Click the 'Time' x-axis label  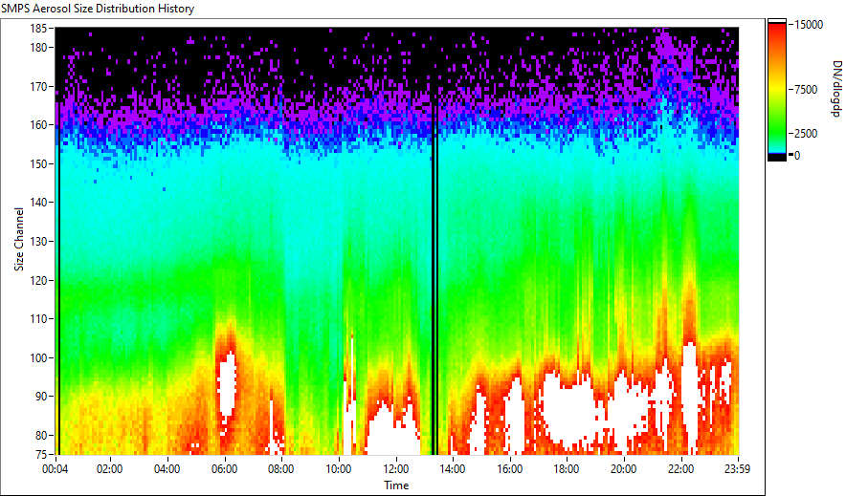[x=396, y=485]
